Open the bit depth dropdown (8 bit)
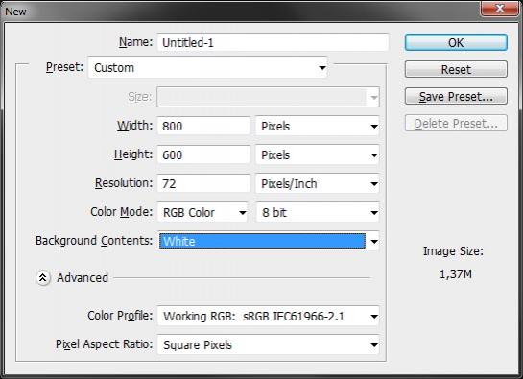The height and width of the screenshot is (379, 523). pyautogui.click(x=318, y=212)
